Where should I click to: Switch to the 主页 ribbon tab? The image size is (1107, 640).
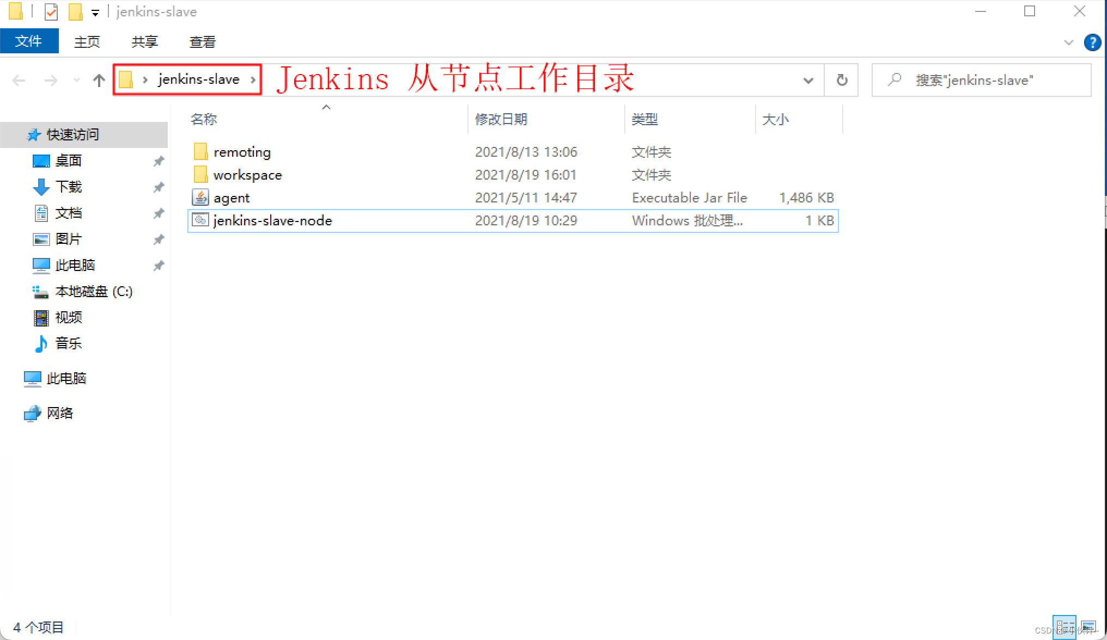click(x=87, y=42)
